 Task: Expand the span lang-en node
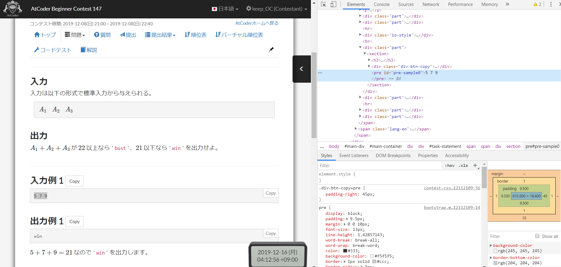[x=356, y=129]
